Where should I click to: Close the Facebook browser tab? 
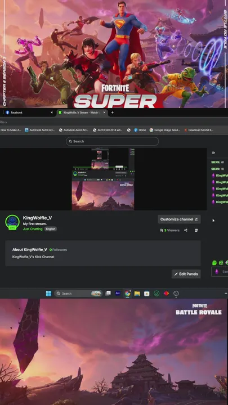tap(51, 112)
